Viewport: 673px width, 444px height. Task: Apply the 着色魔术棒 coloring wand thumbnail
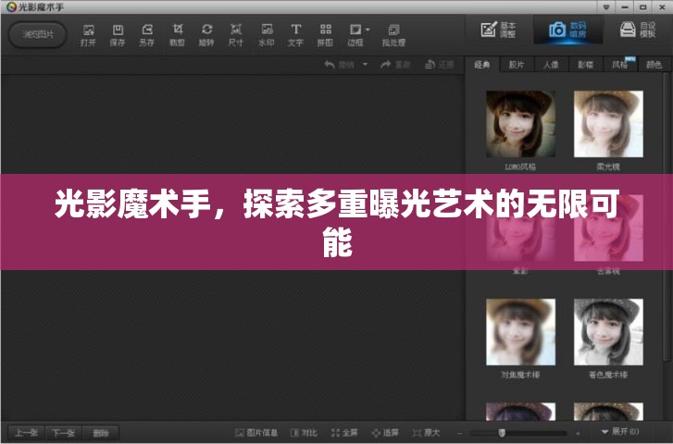click(608, 332)
